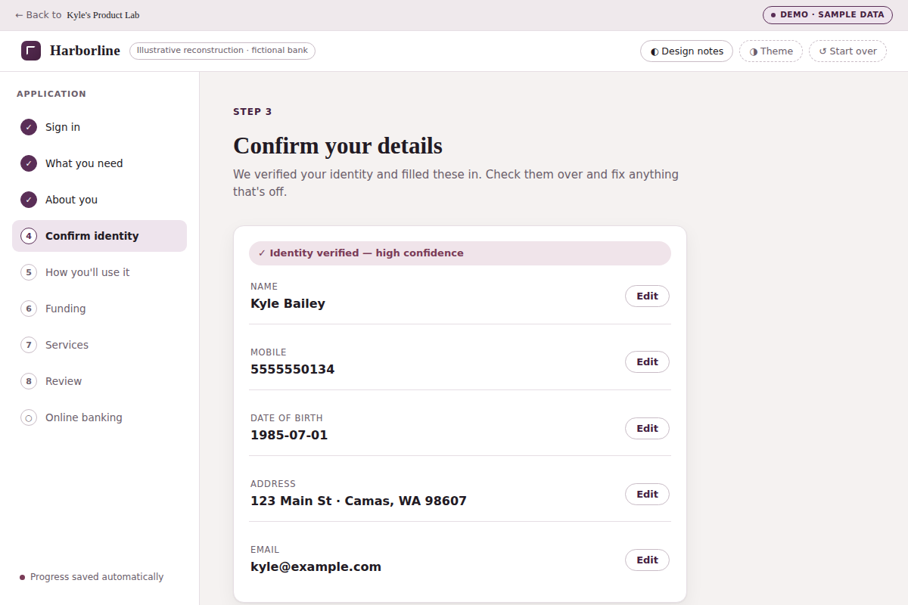Click the checkmark icon beside About you
908x605 pixels.
coord(29,200)
